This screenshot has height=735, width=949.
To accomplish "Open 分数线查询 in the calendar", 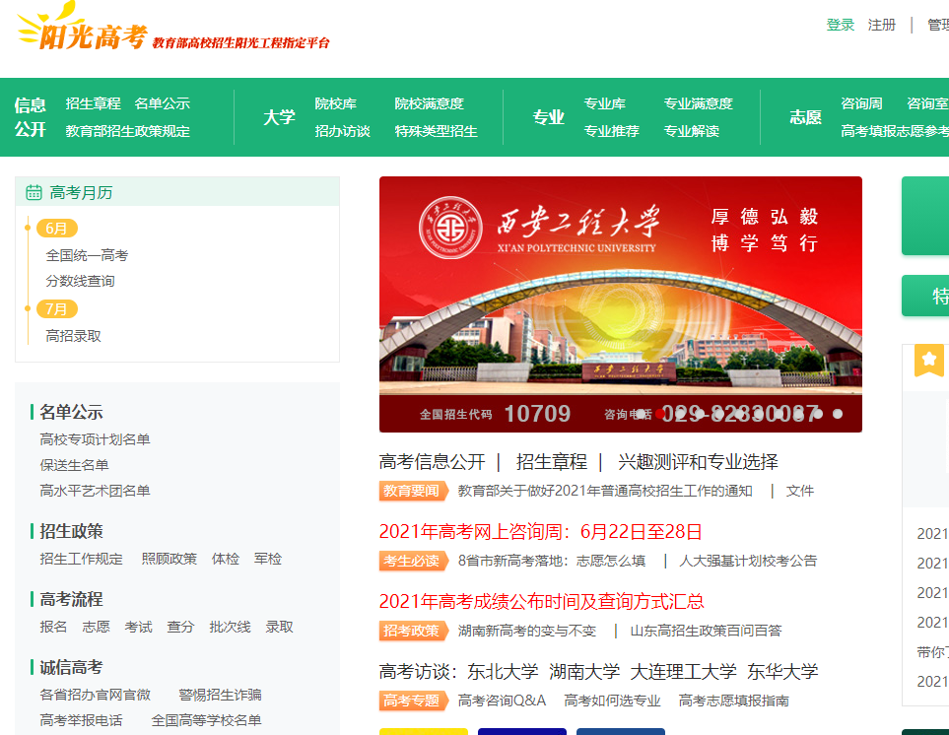I will tap(80, 281).
